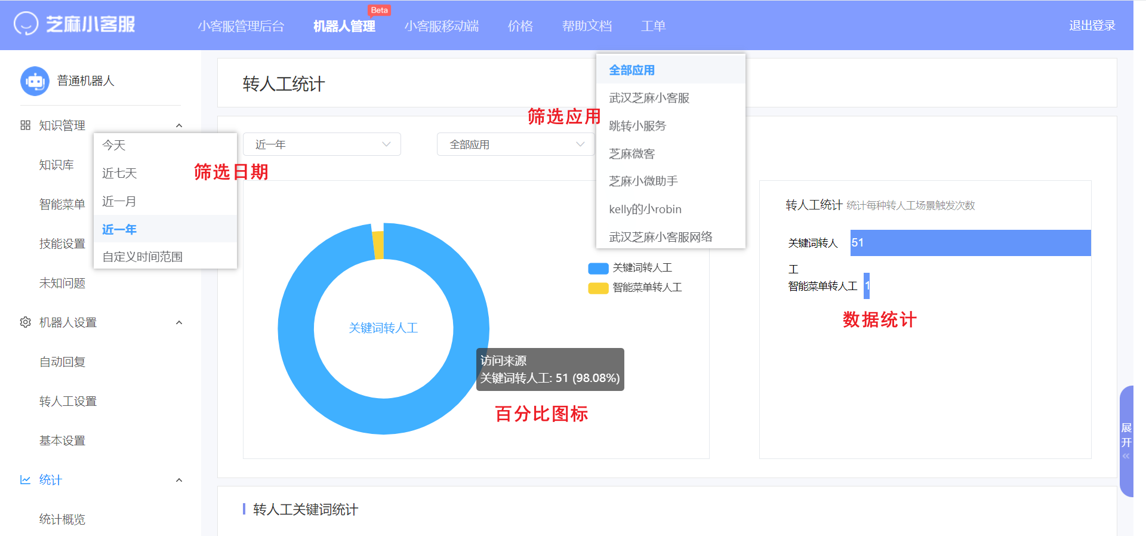Choose 近七天 in date dropdown list
Viewport: 1146px width, 536px height.
click(165, 173)
